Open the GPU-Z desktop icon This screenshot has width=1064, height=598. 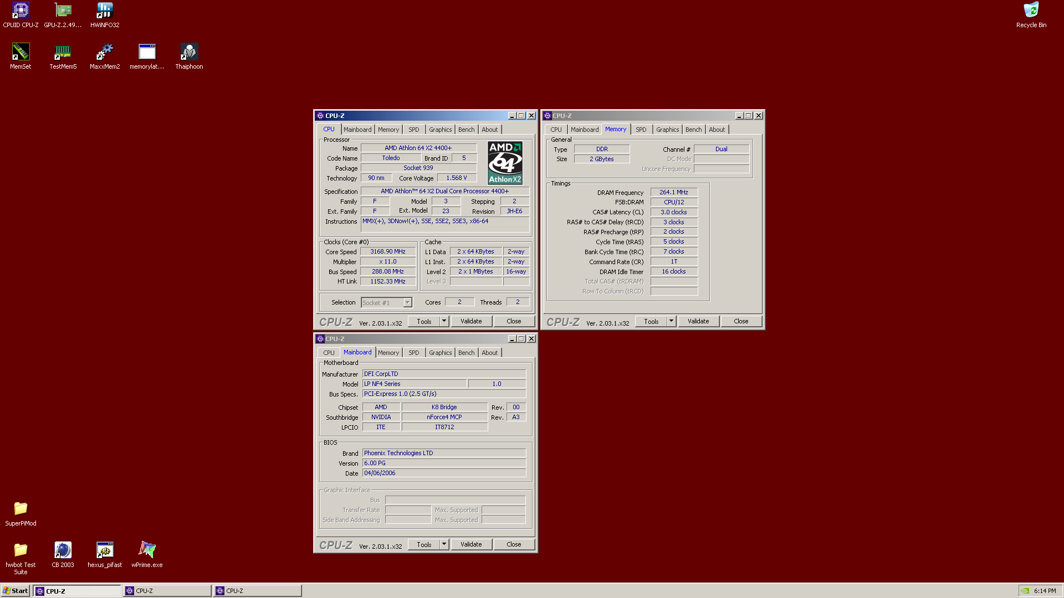click(63, 15)
